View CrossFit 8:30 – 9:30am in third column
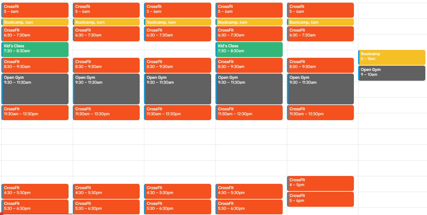Viewport: 427px width, 215px height. tap(178, 65)
